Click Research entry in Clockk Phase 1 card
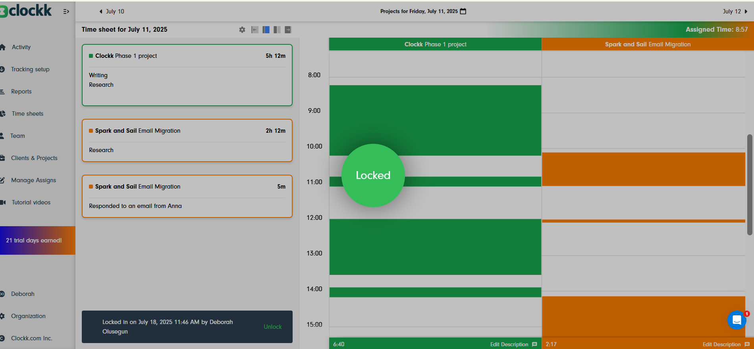This screenshot has height=349, width=754. click(x=101, y=85)
